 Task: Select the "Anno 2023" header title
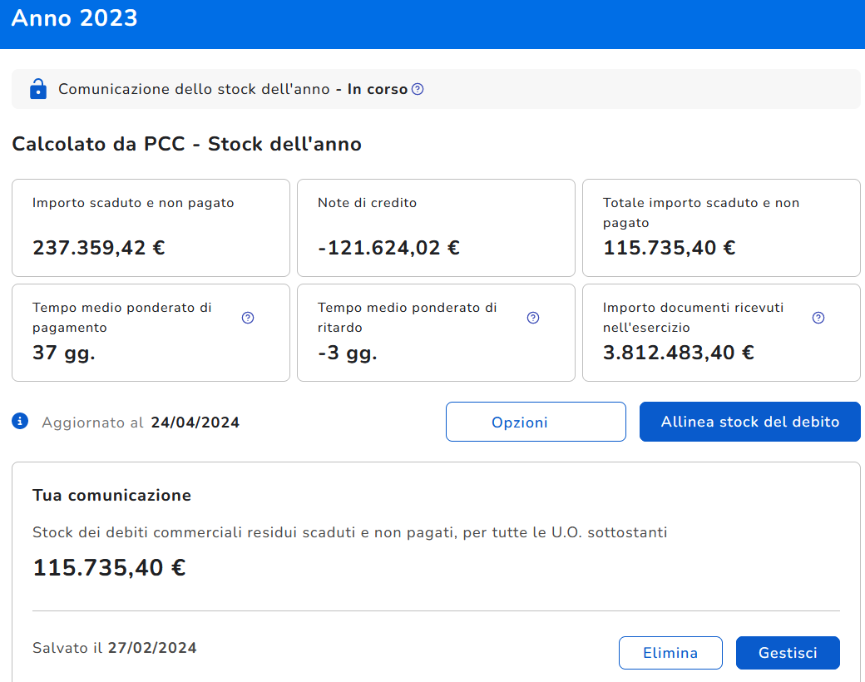point(75,18)
